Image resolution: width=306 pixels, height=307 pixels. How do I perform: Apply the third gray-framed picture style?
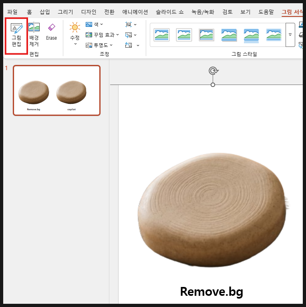206,35
